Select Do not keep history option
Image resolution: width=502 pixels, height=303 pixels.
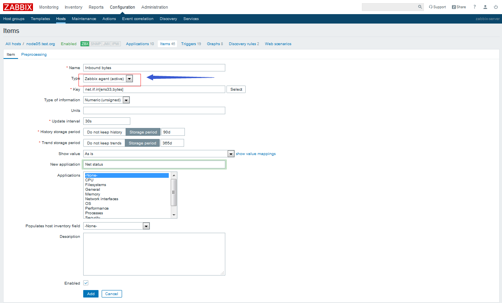(x=104, y=131)
